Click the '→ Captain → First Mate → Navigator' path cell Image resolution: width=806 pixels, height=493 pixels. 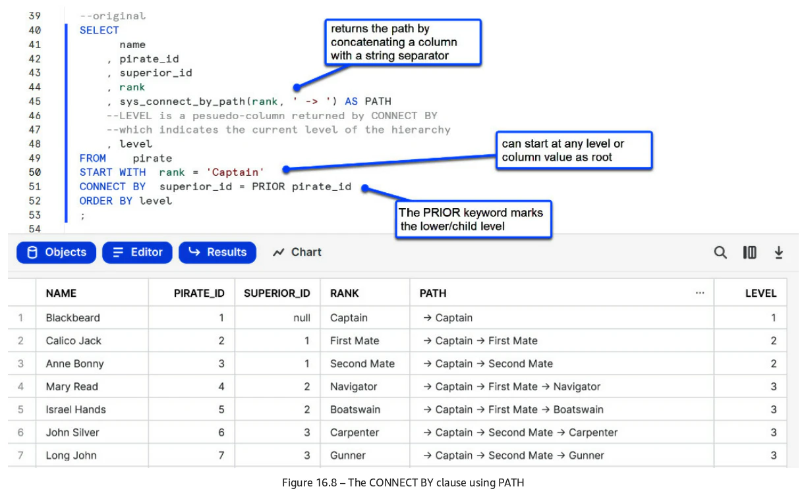[x=562, y=387]
